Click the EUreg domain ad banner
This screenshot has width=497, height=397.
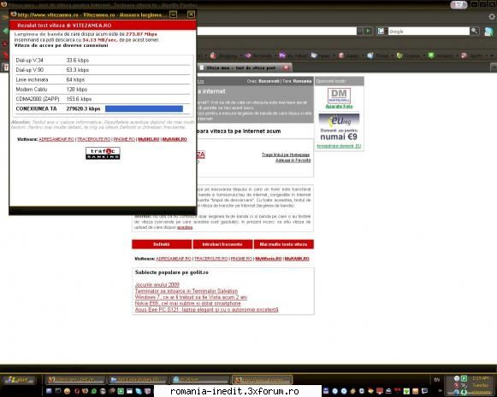point(339,127)
